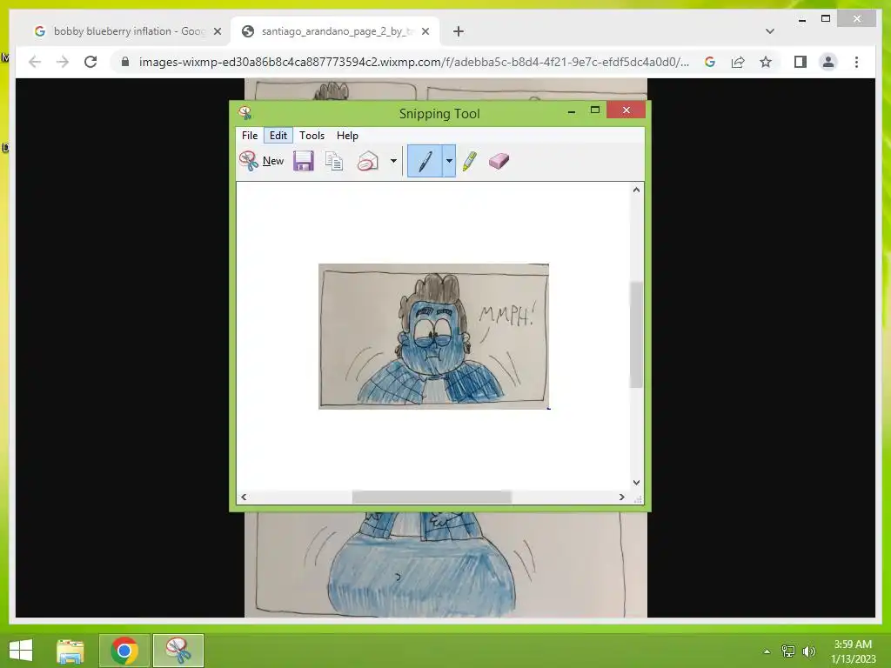Open Chrome profile avatar
The height and width of the screenshot is (668, 891).
point(828,62)
